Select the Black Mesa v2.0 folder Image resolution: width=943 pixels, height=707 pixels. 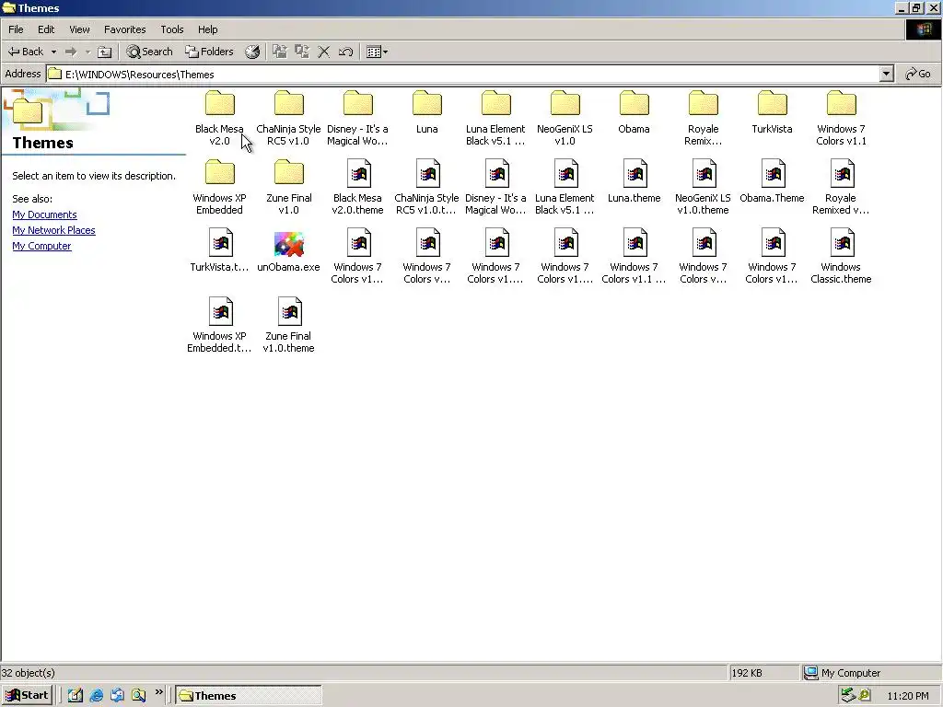[219, 118]
